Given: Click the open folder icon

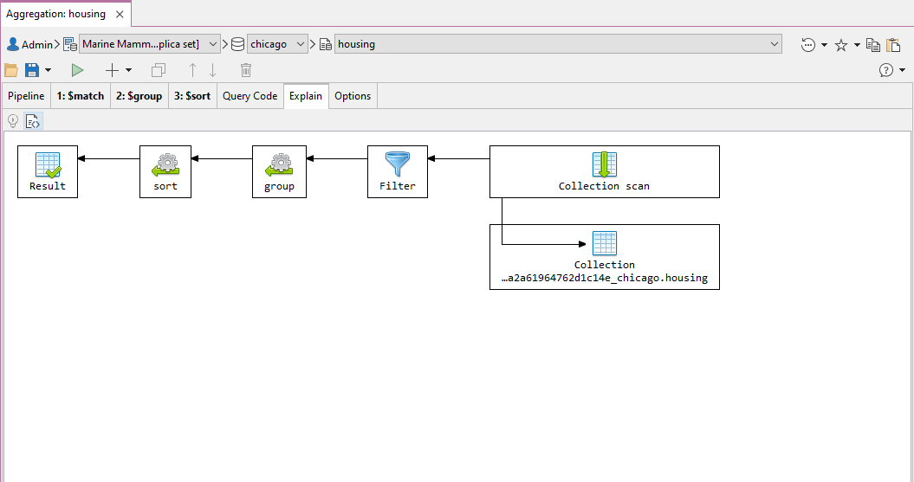Looking at the screenshot, I should pyautogui.click(x=11, y=70).
